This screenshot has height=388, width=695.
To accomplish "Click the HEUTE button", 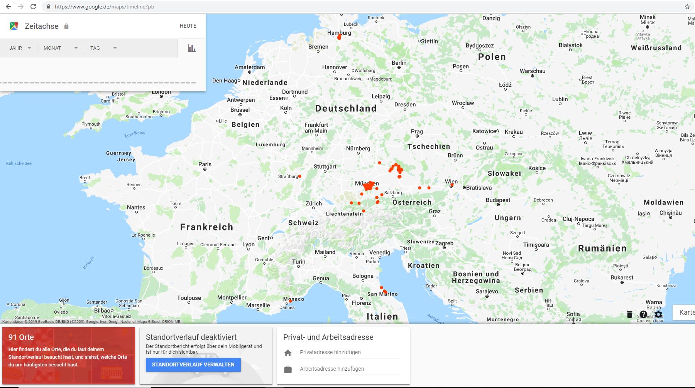I will (x=188, y=26).
